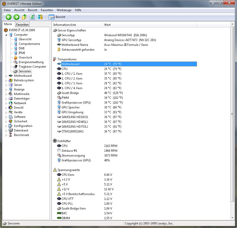237x228 pixels.
Task: Collapse the Computer tree node
Action: pos(7,35)
